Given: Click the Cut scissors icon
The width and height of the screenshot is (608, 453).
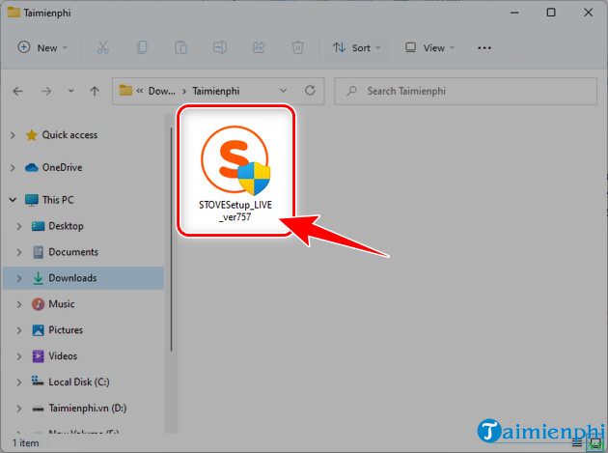Looking at the screenshot, I should 102,47.
